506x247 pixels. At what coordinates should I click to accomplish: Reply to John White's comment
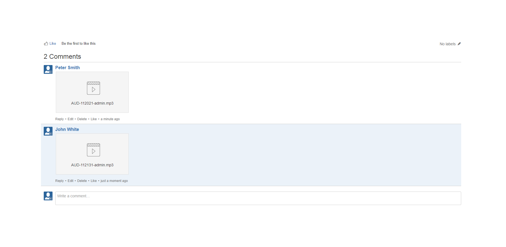59,181
